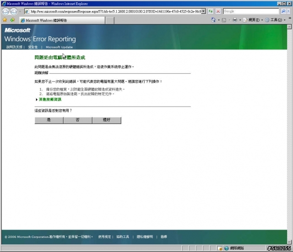This screenshot has width=293, height=252.
Task: Click the status bar security lock icon
Action: (x=220, y=248)
